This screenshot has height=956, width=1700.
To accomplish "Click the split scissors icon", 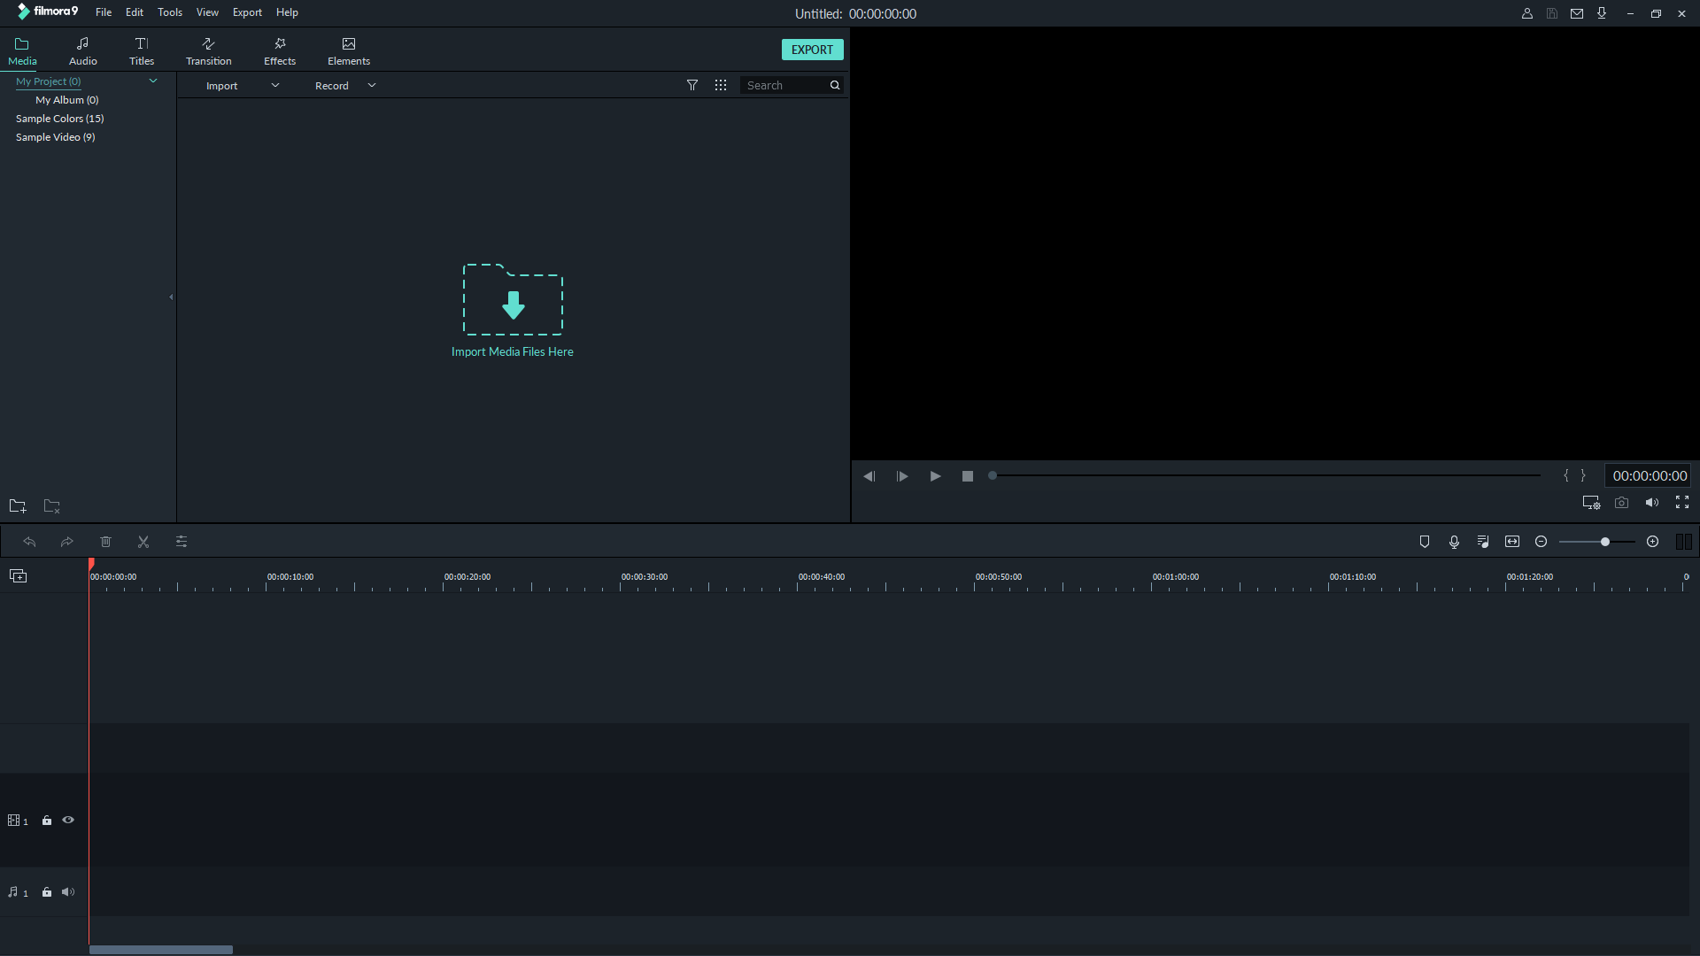I will 143,542.
